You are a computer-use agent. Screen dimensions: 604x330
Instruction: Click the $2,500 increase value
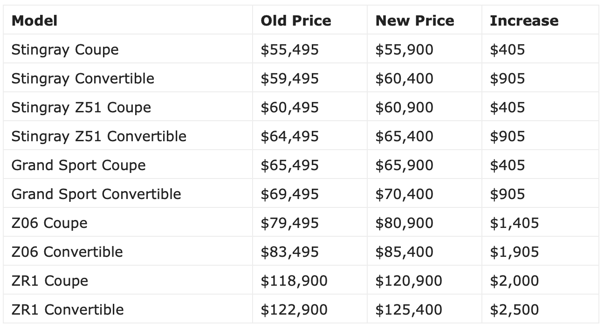pos(514,310)
